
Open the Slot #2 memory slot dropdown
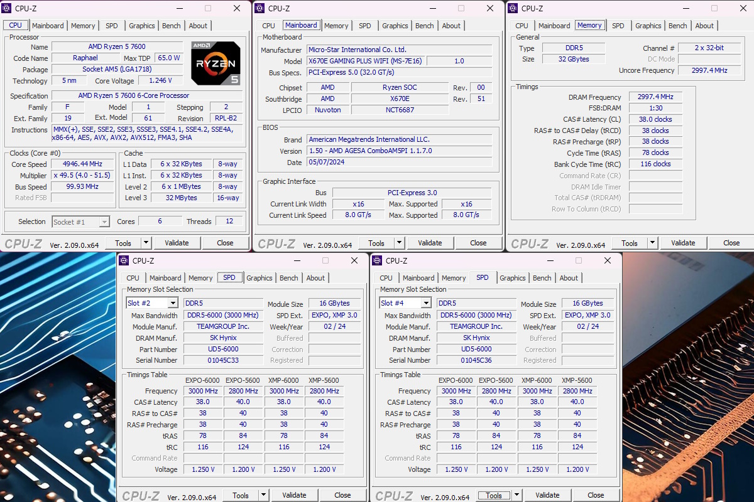pyautogui.click(x=172, y=303)
